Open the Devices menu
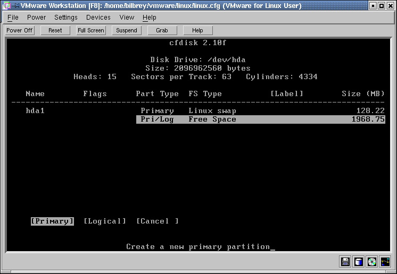The height and width of the screenshot is (274, 397). 98,18
